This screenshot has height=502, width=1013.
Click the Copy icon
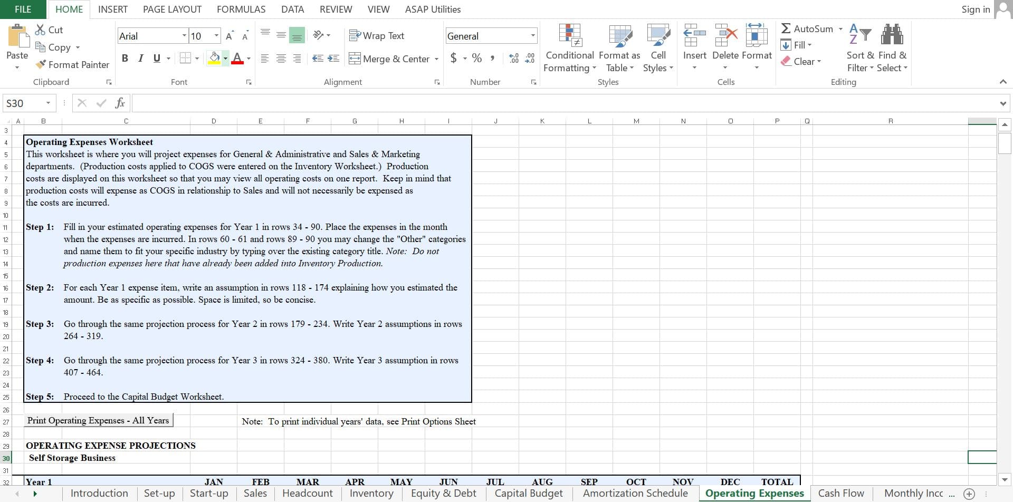[x=40, y=47]
